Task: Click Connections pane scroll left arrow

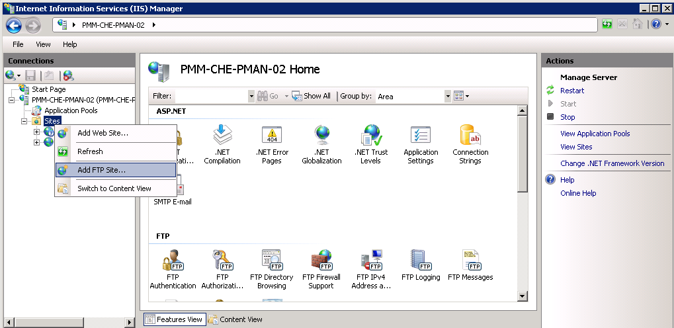Action: pyautogui.click(x=8, y=321)
